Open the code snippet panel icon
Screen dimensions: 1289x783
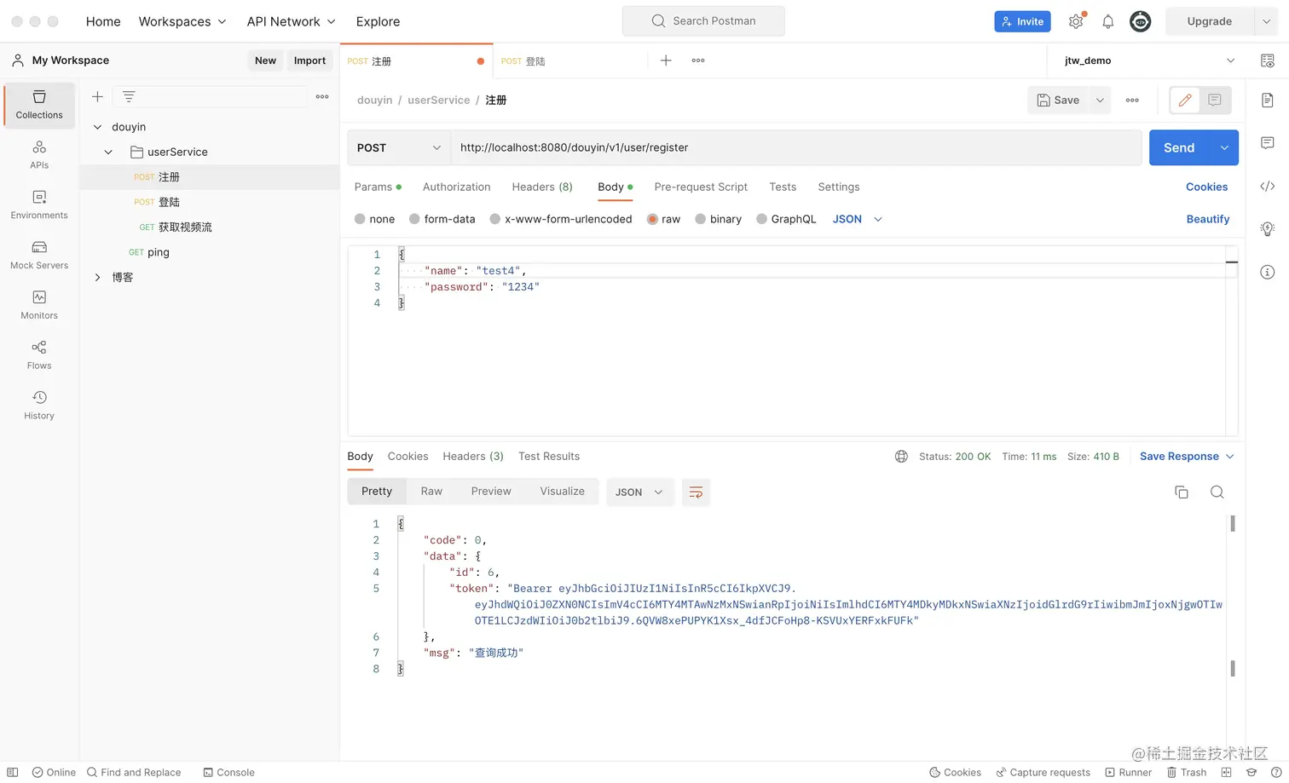point(1268,187)
